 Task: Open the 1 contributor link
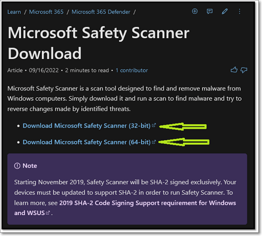tap(131, 70)
